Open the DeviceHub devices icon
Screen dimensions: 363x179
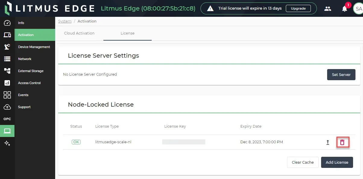(x=7, y=35)
